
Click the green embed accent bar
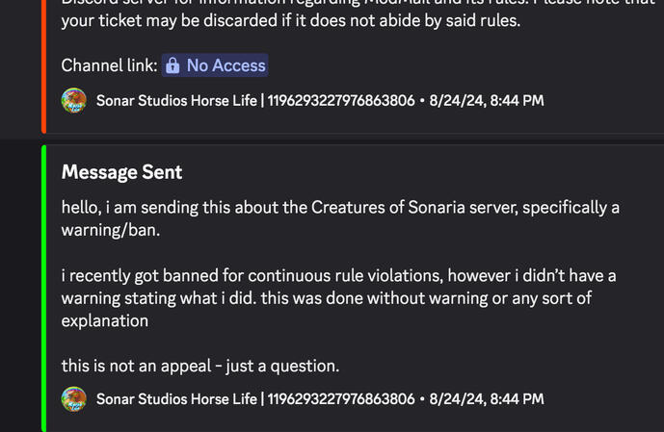pyautogui.click(x=44, y=289)
